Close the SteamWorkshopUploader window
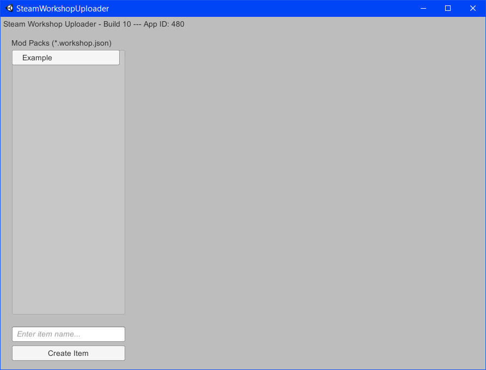 point(473,8)
